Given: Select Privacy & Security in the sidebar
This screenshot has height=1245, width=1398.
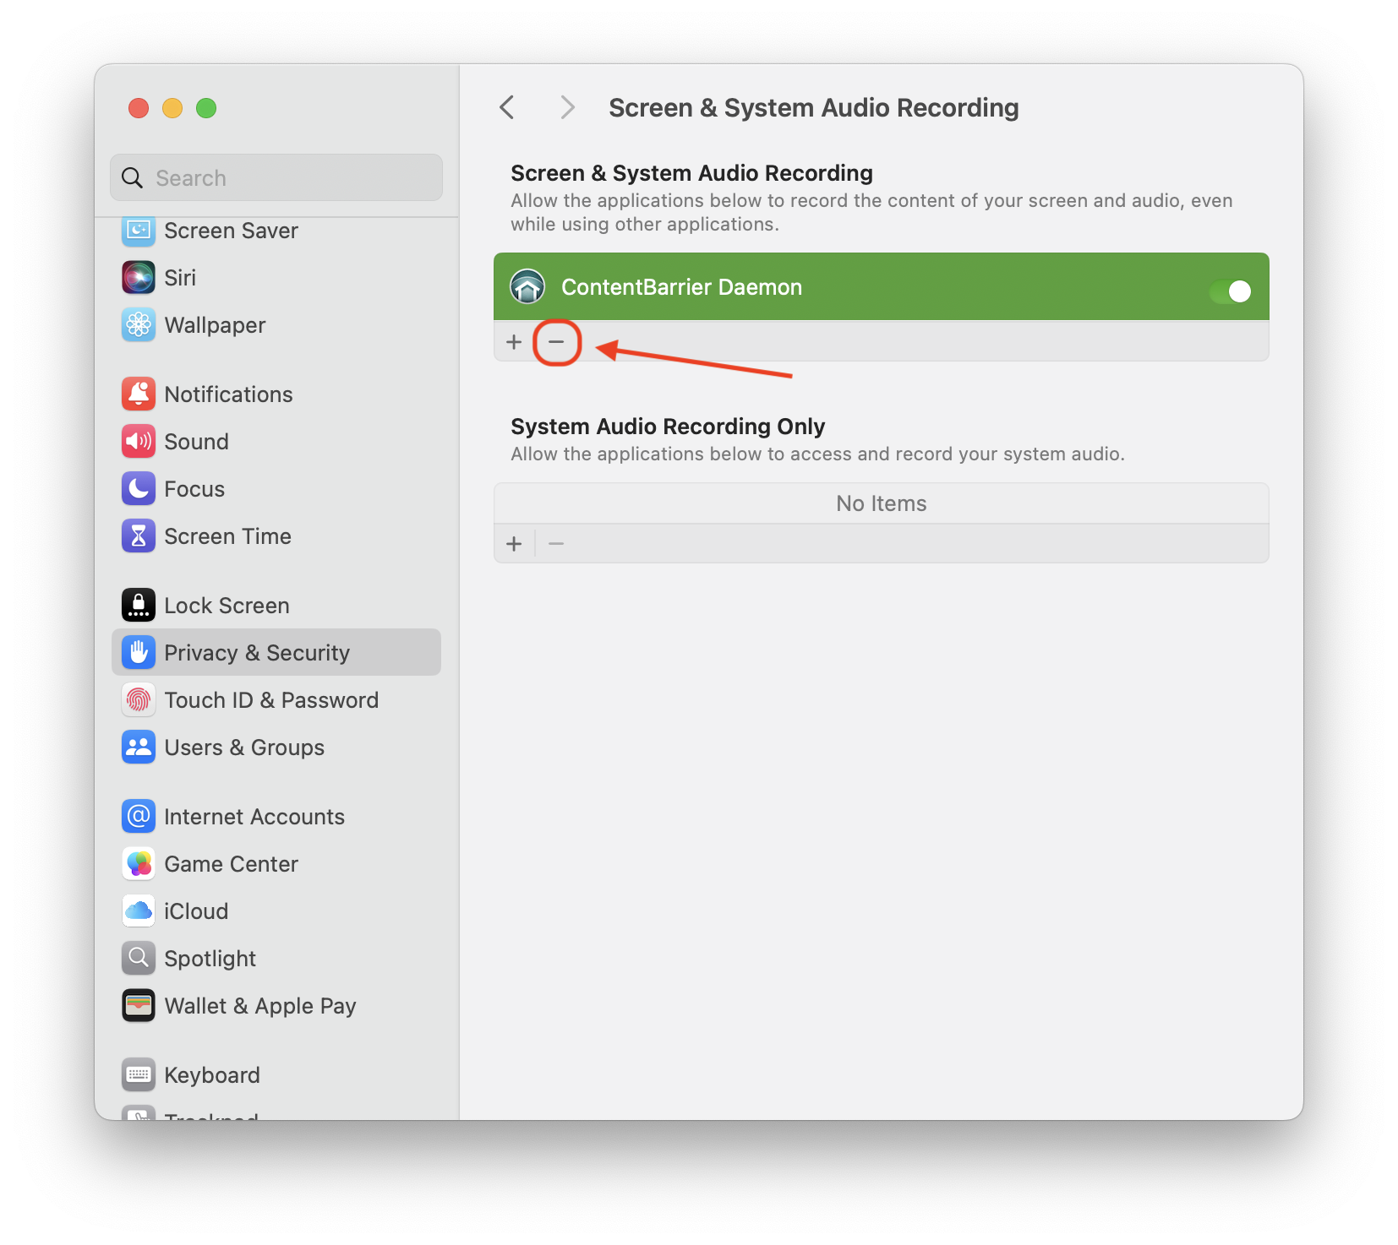Looking at the screenshot, I should pos(257,652).
